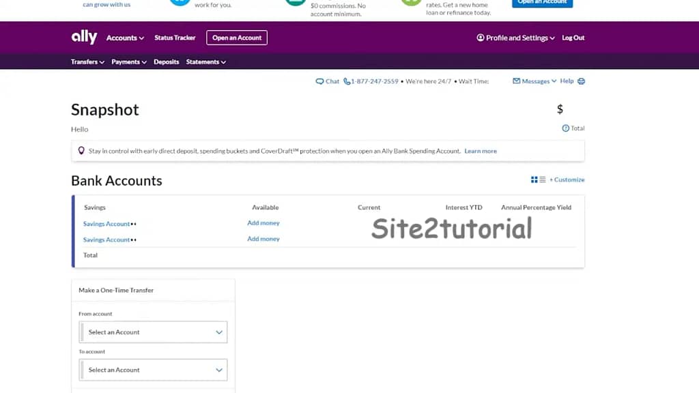Open the Payments dropdown menu
This screenshot has height=393, width=699.
(129, 62)
